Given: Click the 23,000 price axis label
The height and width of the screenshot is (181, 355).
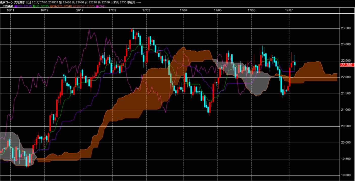Looking at the screenshot, I should [x=345, y=45].
